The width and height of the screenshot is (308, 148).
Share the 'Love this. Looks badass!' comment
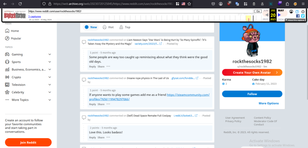click(x=101, y=137)
